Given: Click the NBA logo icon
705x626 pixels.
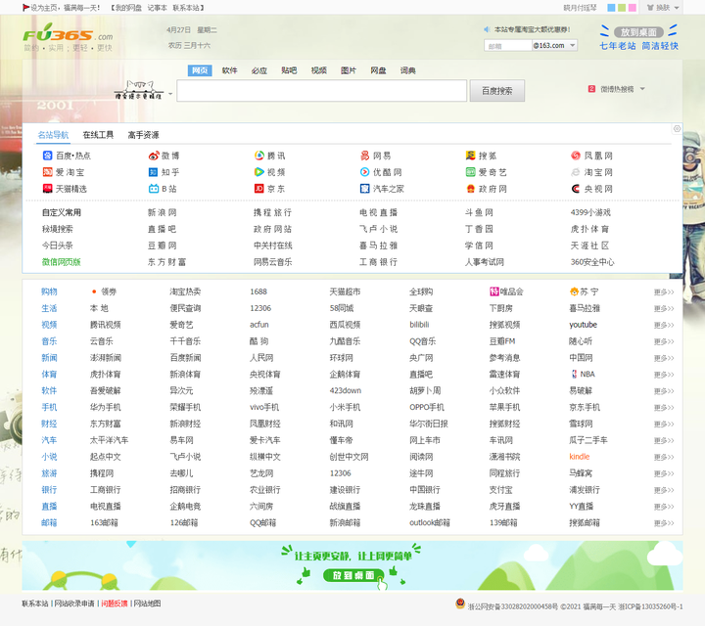Looking at the screenshot, I should coord(574,374).
